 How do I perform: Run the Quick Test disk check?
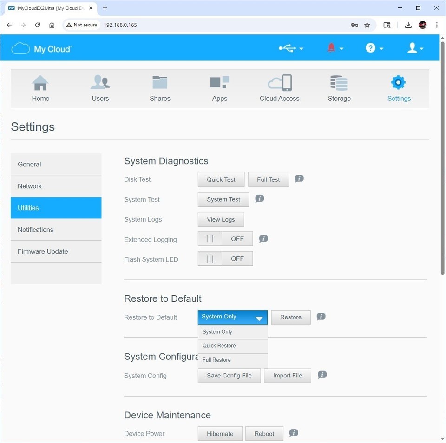pos(221,179)
